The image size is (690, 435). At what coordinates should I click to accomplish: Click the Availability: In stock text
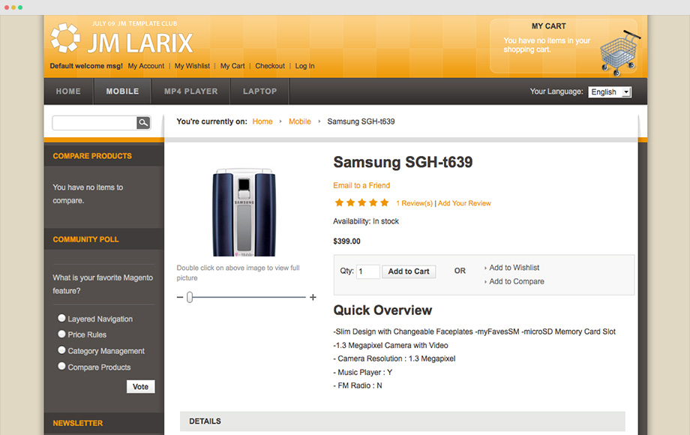pos(366,221)
